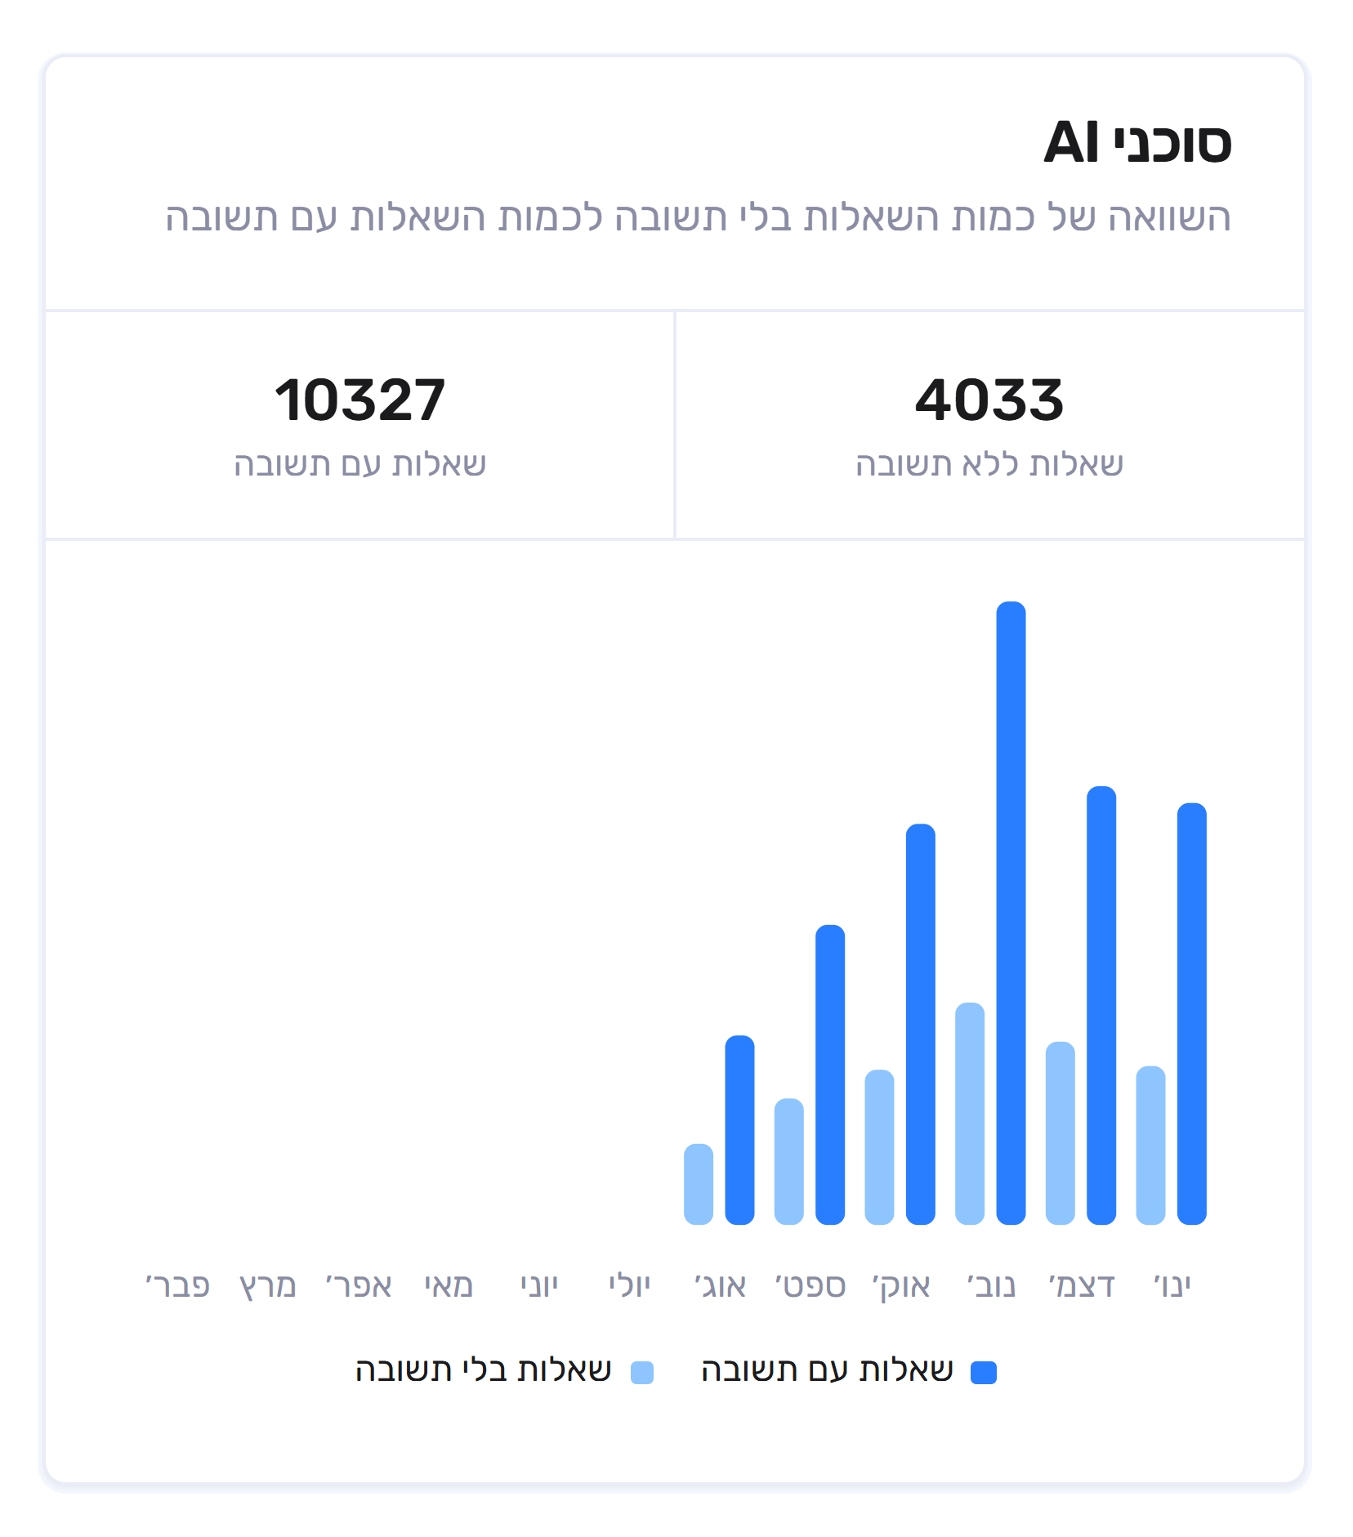
Task: Click the פבר׳ month axis label
Action: pos(178,1286)
